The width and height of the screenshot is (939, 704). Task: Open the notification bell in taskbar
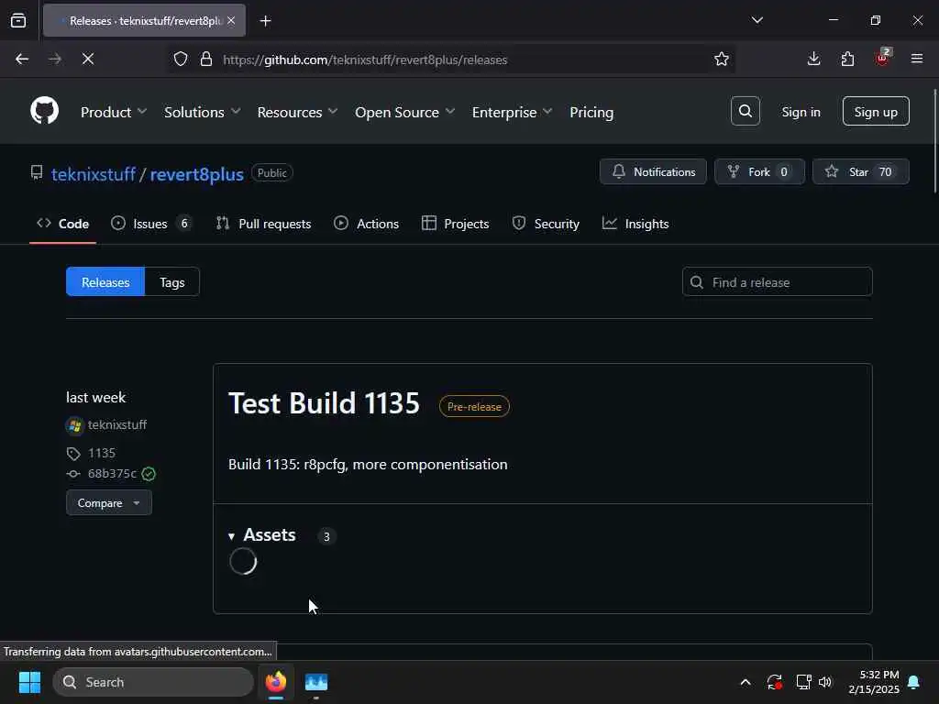click(x=913, y=682)
